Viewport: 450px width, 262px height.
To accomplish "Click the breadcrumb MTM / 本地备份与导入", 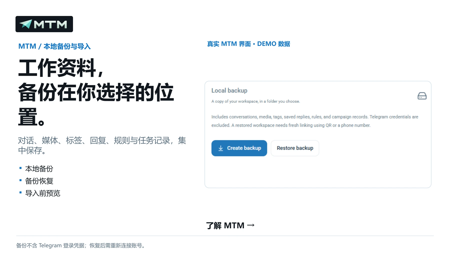I will [x=54, y=46].
